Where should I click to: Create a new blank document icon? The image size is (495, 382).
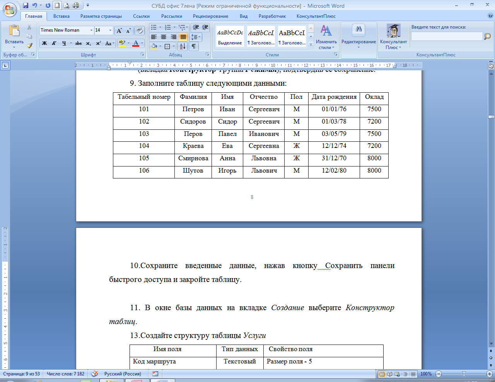(x=57, y=5)
